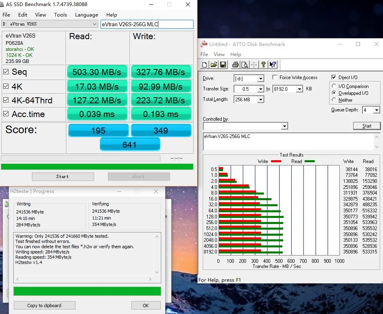
Task: Open AS SSD Help menu
Action: (x=112, y=15)
